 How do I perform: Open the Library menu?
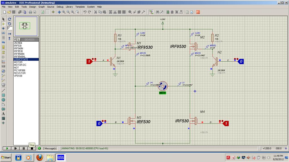tap(69, 6)
